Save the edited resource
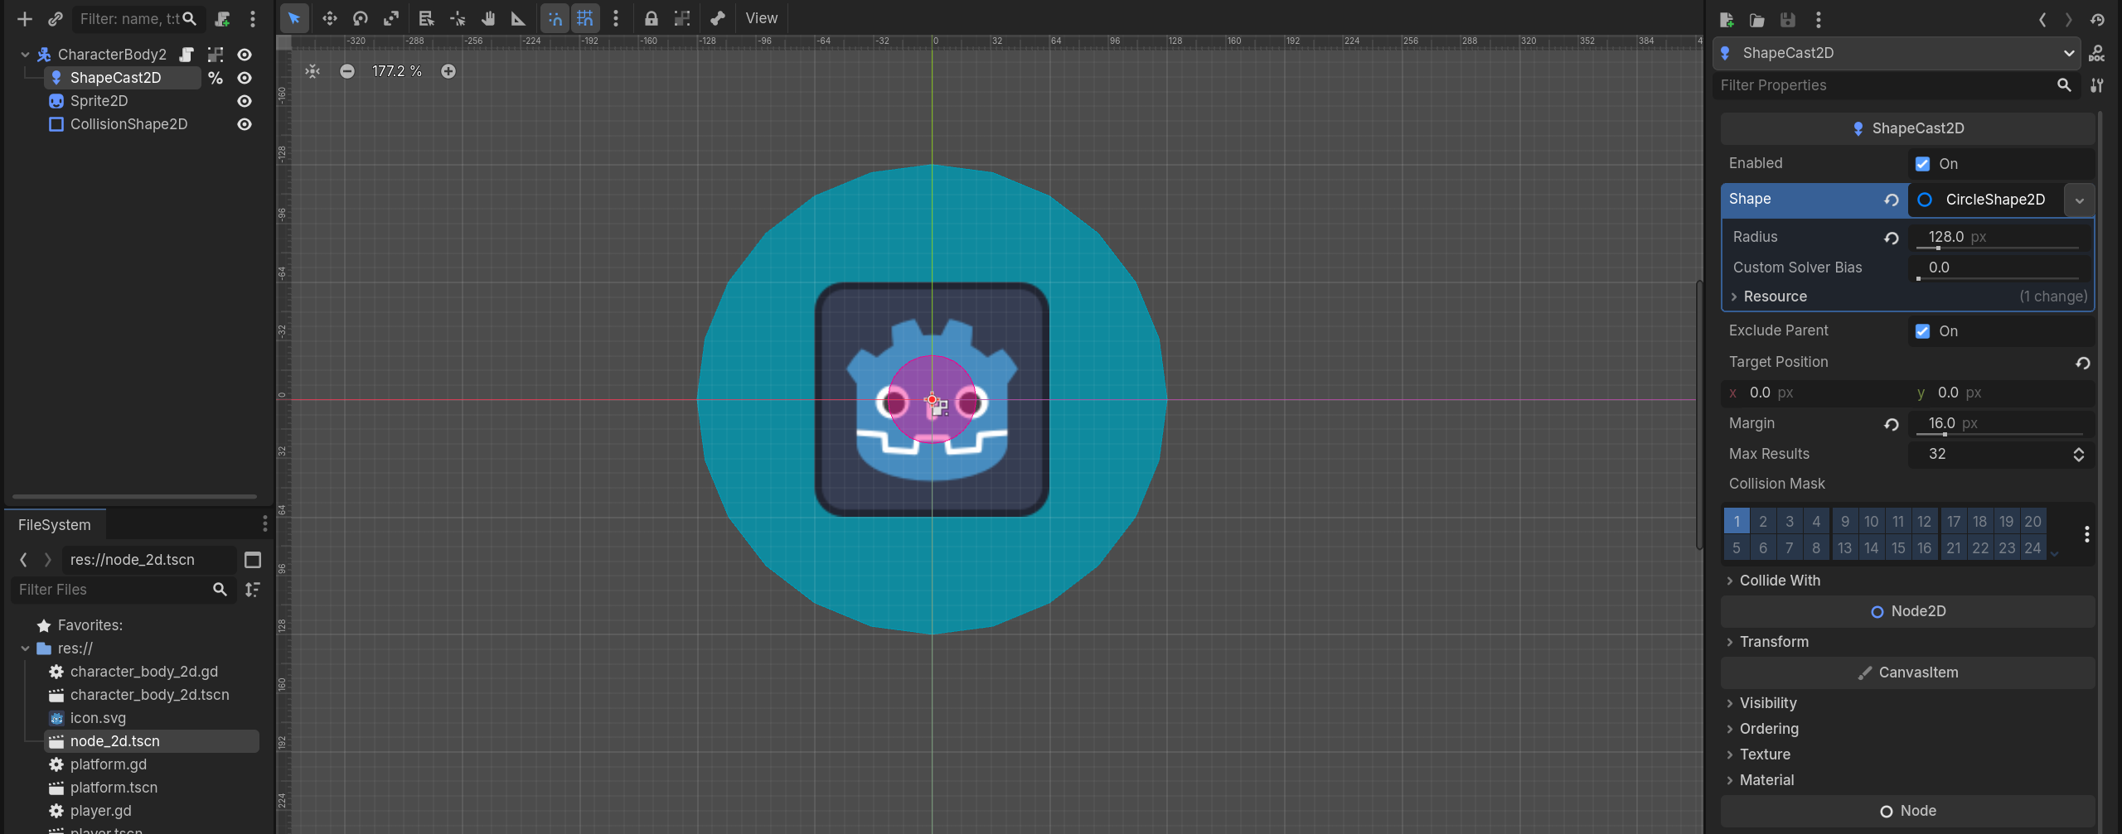The width and height of the screenshot is (2122, 834). (1788, 20)
